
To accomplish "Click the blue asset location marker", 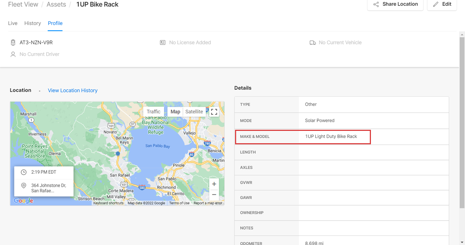I will (x=118, y=154).
